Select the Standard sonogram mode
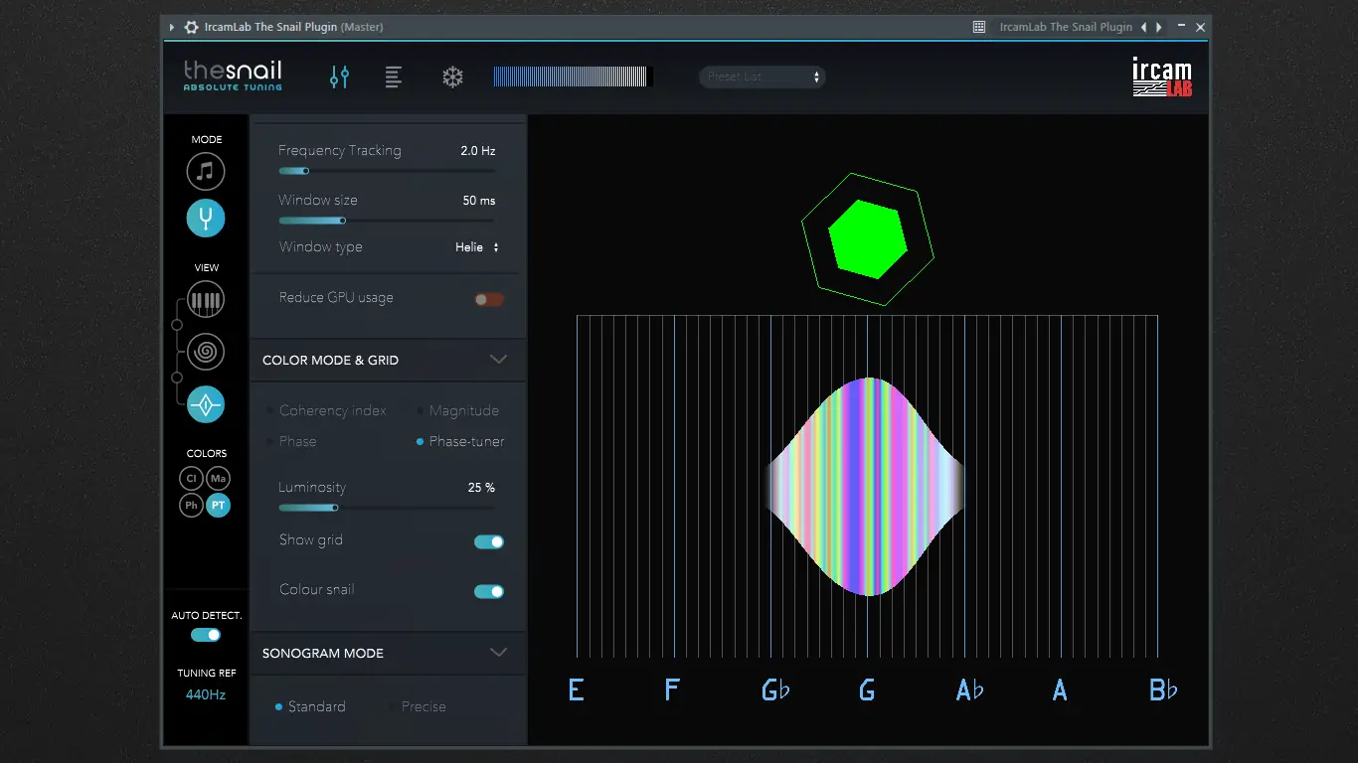The width and height of the screenshot is (1358, 763). (x=310, y=706)
